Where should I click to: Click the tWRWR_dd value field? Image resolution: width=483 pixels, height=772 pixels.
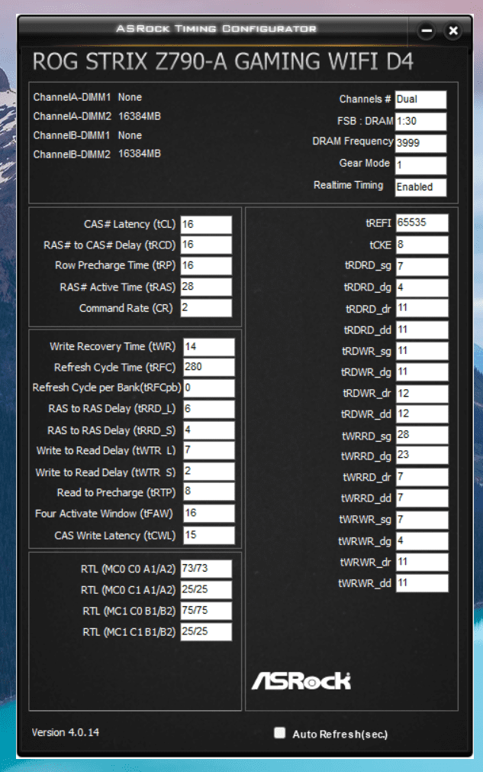click(x=422, y=583)
